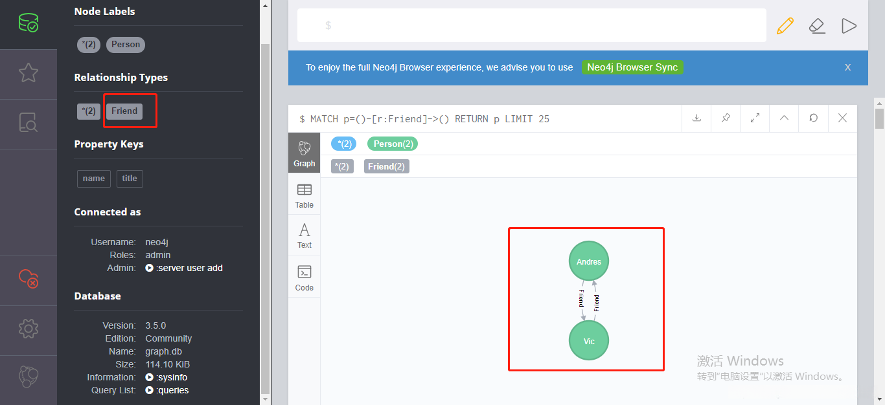This screenshot has width=885, height=405.
Task: Export the result with the download icon
Action: click(x=697, y=118)
